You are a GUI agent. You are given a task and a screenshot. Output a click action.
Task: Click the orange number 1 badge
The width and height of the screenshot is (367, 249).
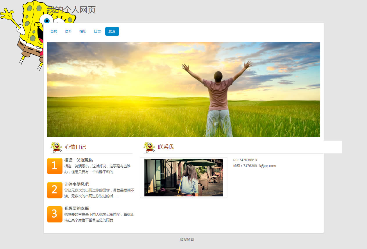pos(55,166)
